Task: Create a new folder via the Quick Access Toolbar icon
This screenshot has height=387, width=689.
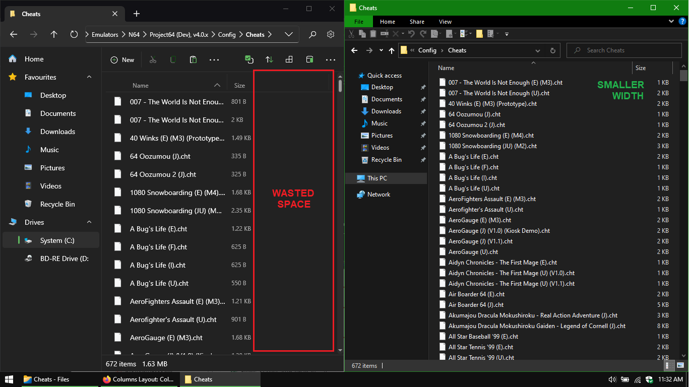Action: point(479,33)
